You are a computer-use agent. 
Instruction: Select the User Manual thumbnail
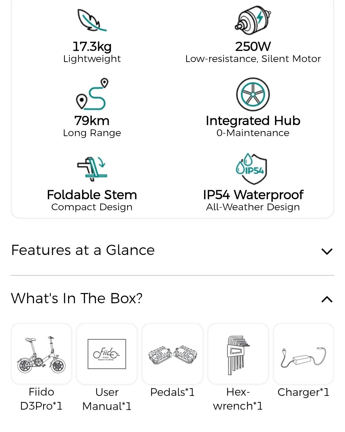[107, 354]
